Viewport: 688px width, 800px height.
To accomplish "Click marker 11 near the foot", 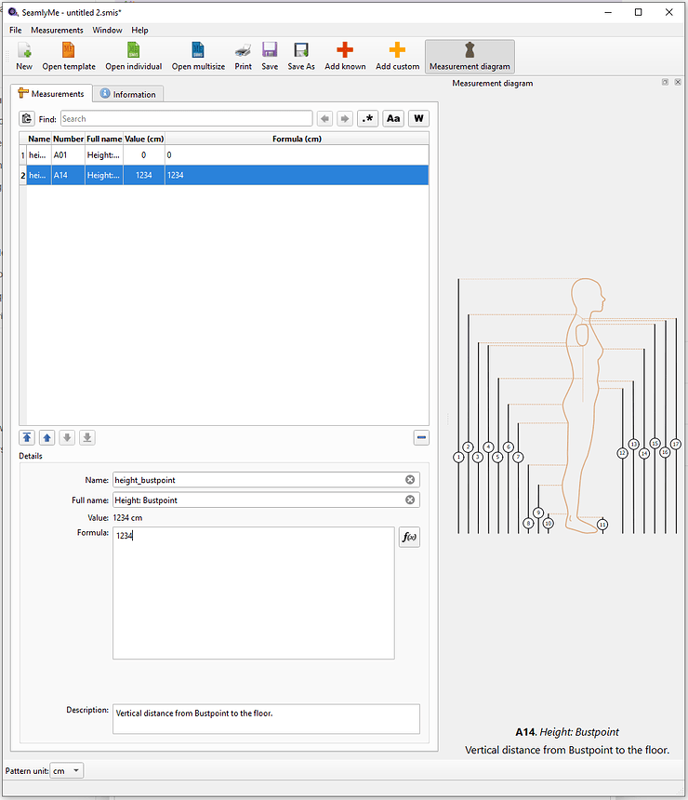I will (x=602, y=525).
